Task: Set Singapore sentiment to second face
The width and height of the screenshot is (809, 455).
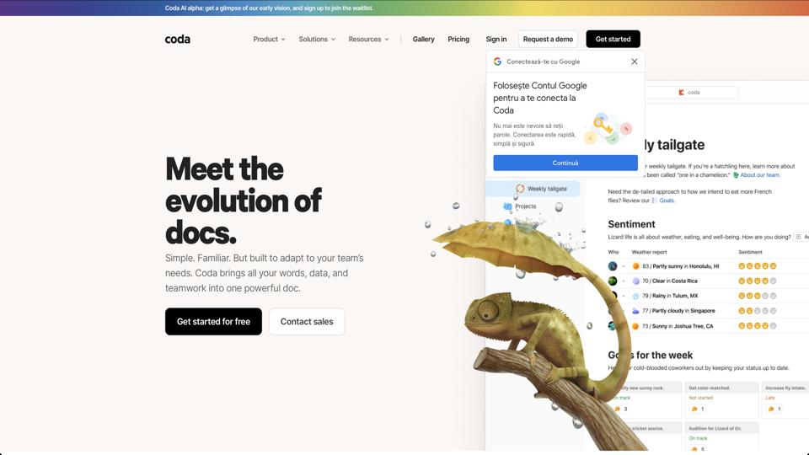Action: 750,311
